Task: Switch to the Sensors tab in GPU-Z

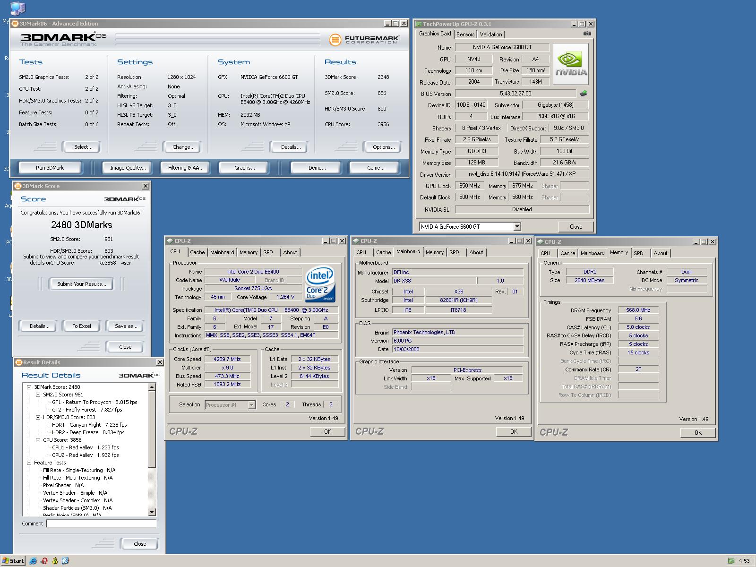Action: (465, 34)
